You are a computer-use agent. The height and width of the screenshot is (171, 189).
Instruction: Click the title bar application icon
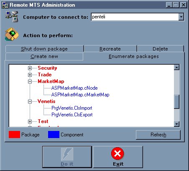coord(5,5)
